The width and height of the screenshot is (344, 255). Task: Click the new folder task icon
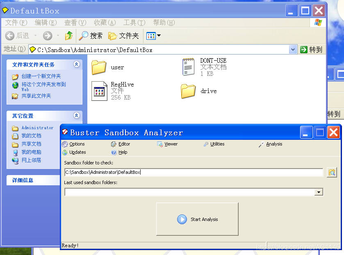tap(15, 77)
